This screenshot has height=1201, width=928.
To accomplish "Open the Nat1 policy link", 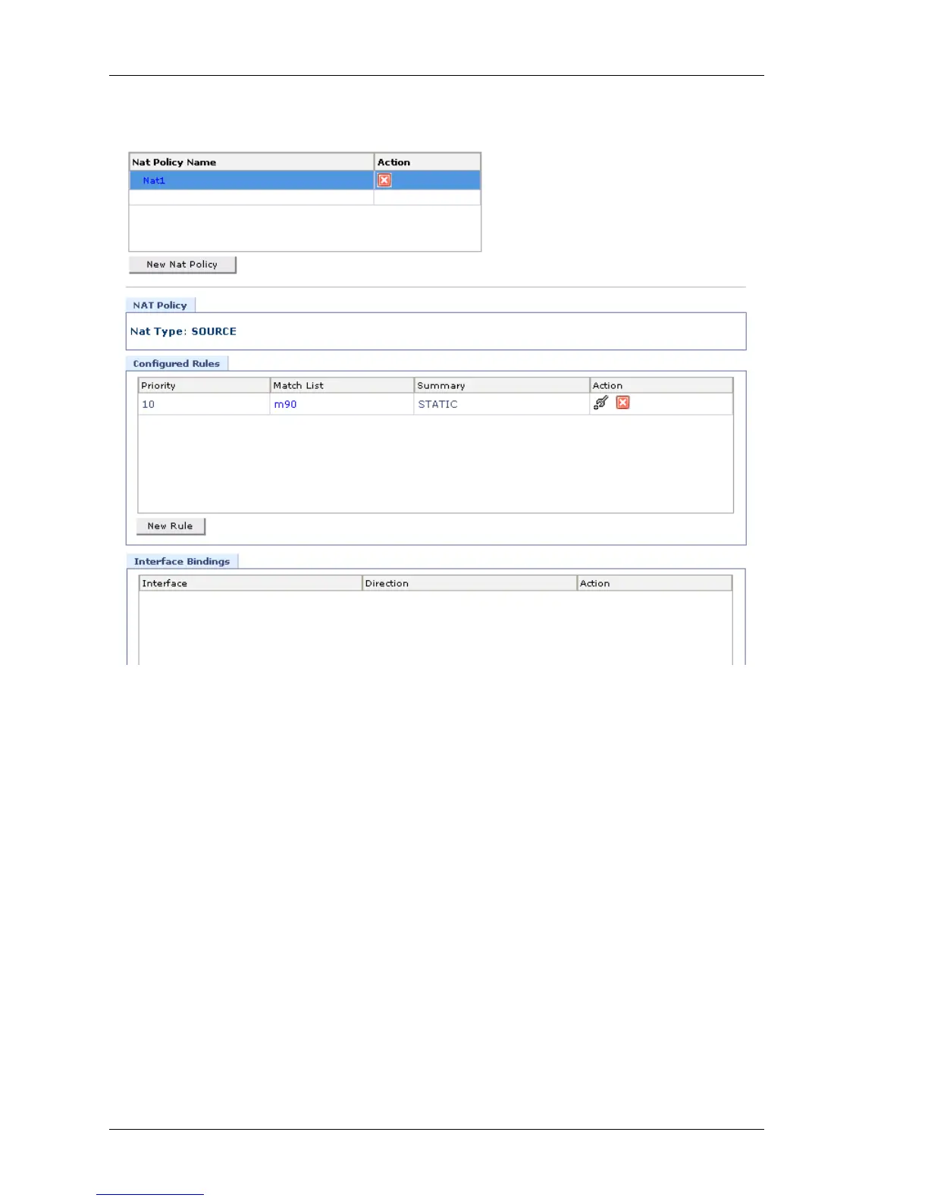I will click(154, 180).
